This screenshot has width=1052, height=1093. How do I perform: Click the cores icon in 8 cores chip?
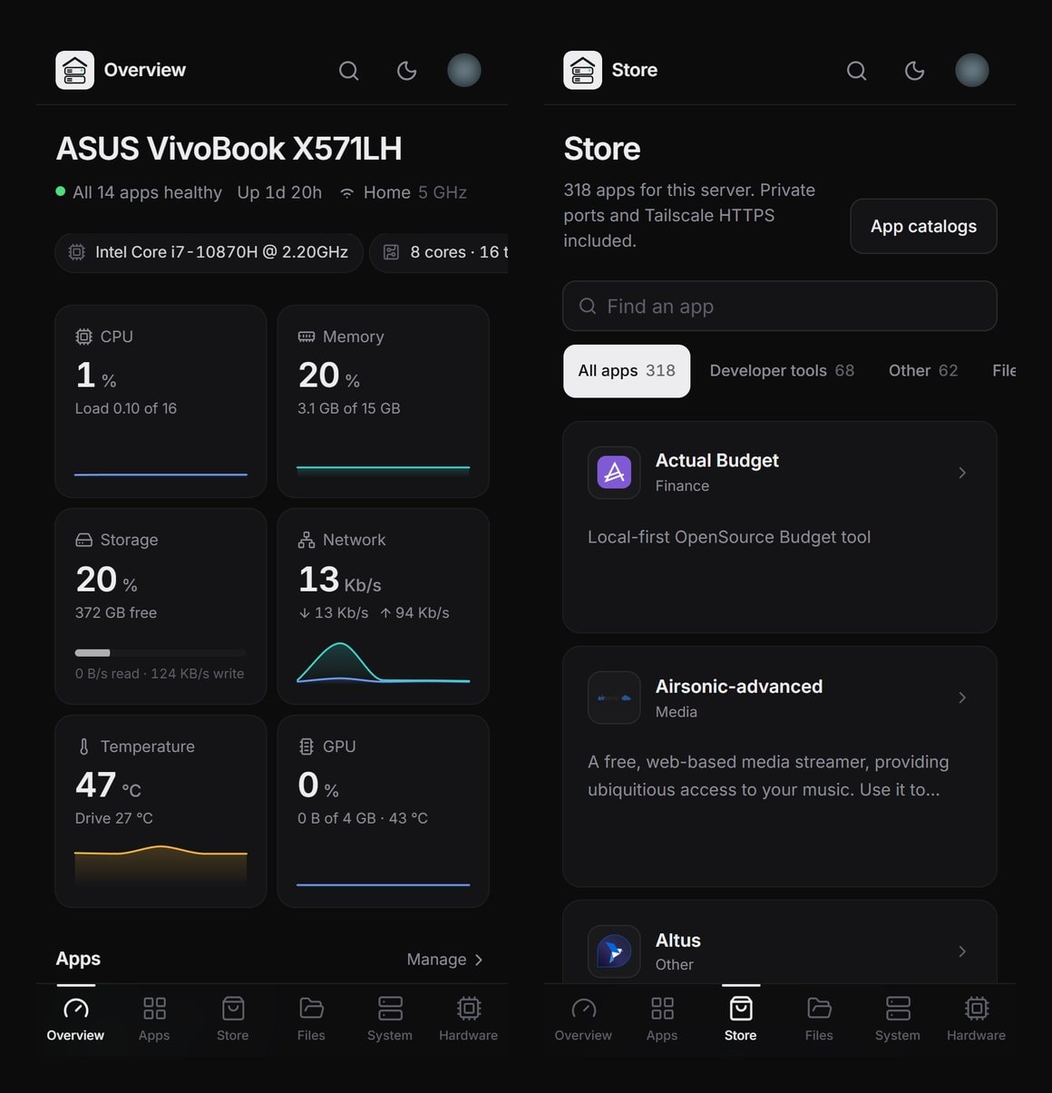point(391,252)
